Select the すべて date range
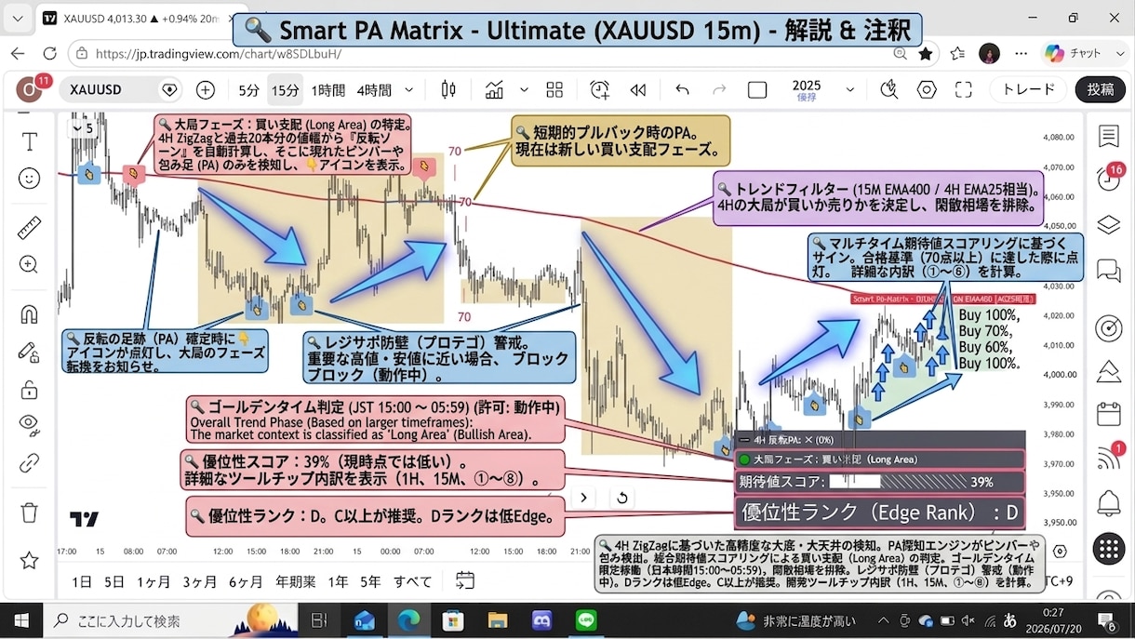Screen dimensions: 1135x639 point(412,581)
